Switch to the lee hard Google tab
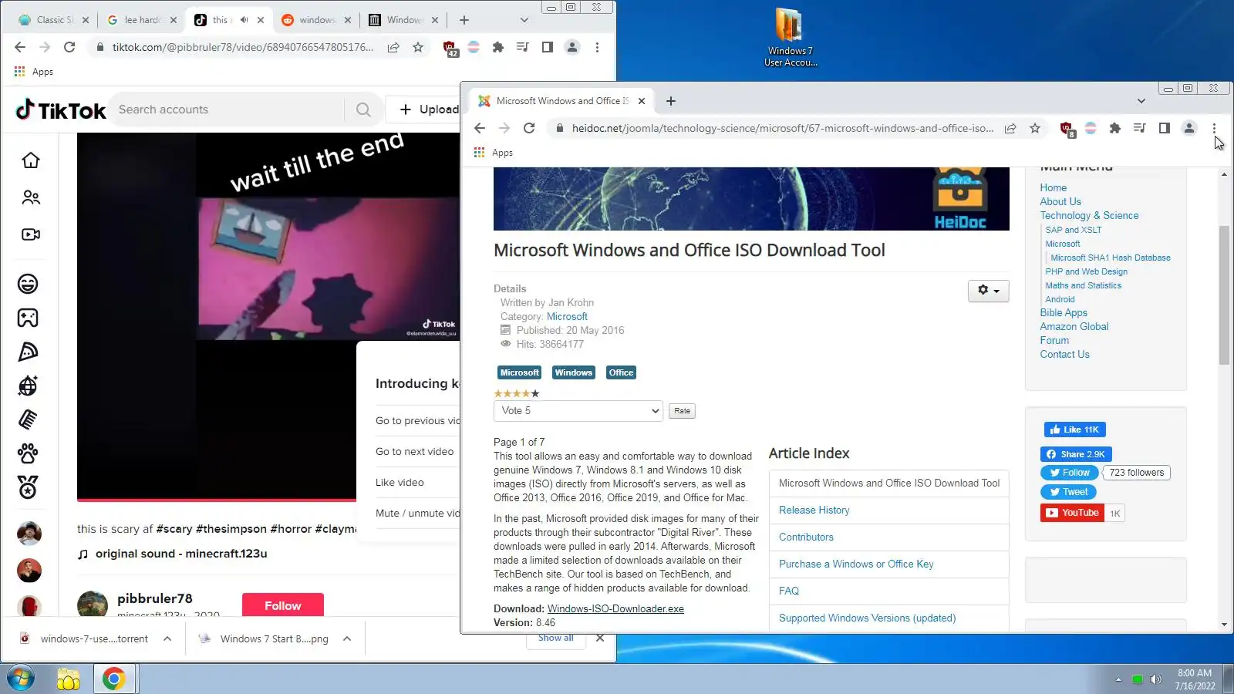This screenshot has height=694, width=1234. coord(143,20)
